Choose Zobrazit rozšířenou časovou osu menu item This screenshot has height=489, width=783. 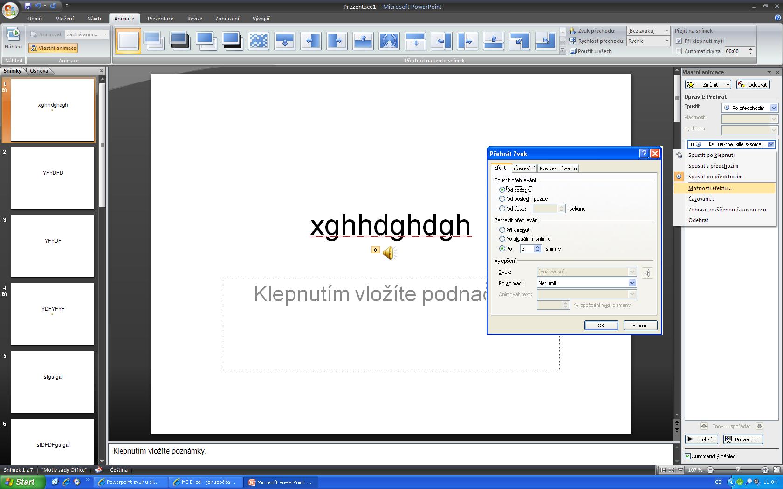[727, 210]
